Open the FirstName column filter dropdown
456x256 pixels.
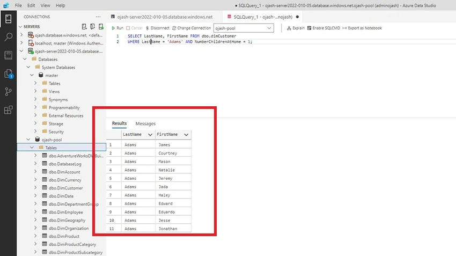[186, 135]
